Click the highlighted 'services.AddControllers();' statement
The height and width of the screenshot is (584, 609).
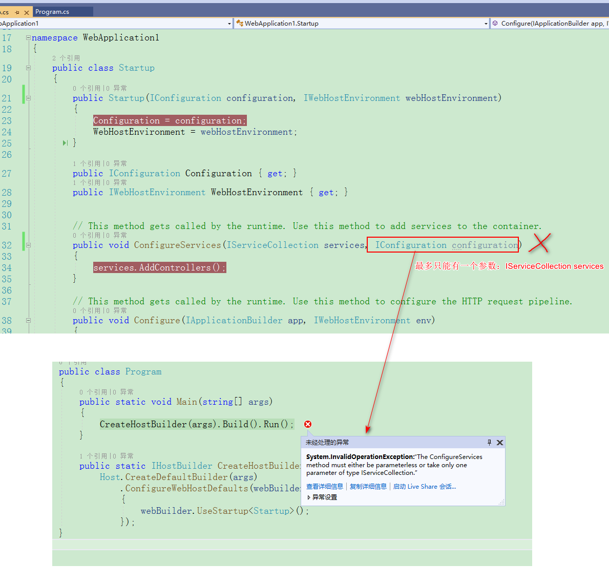pos(160,267)
